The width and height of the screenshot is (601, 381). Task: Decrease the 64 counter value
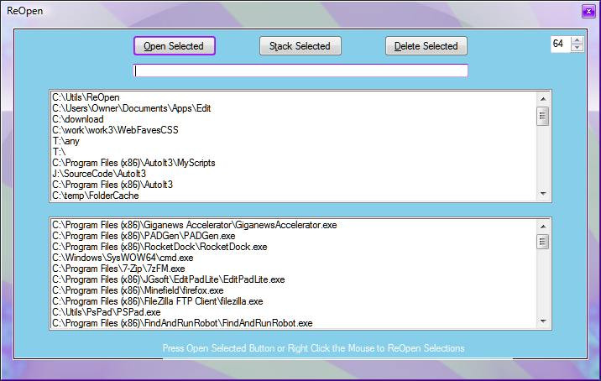[577, 48]
